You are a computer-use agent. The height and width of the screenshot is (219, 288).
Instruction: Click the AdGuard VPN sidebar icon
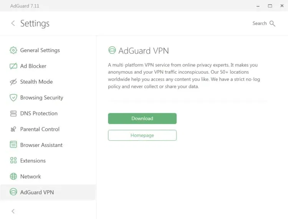(x=13, y=192)
